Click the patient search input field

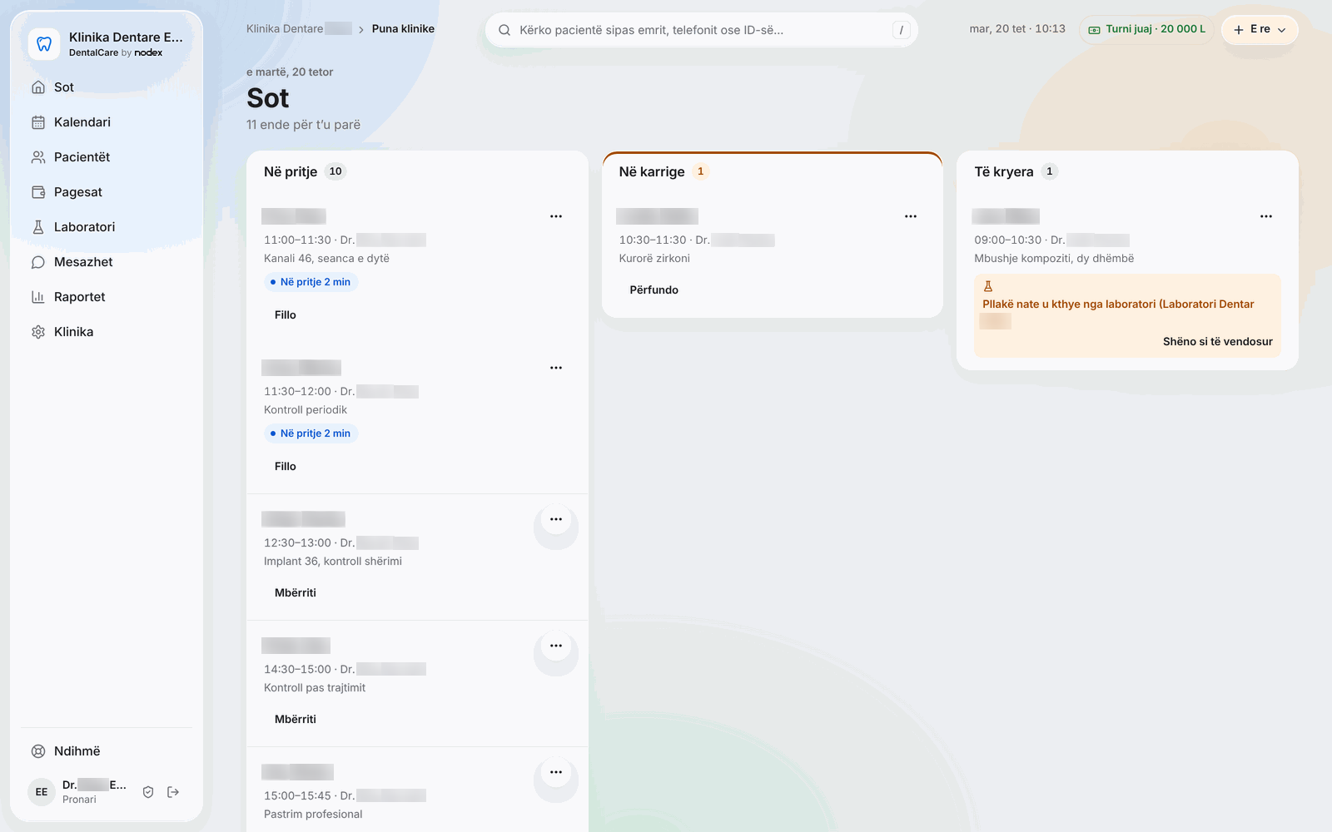(x=702, y=30)
